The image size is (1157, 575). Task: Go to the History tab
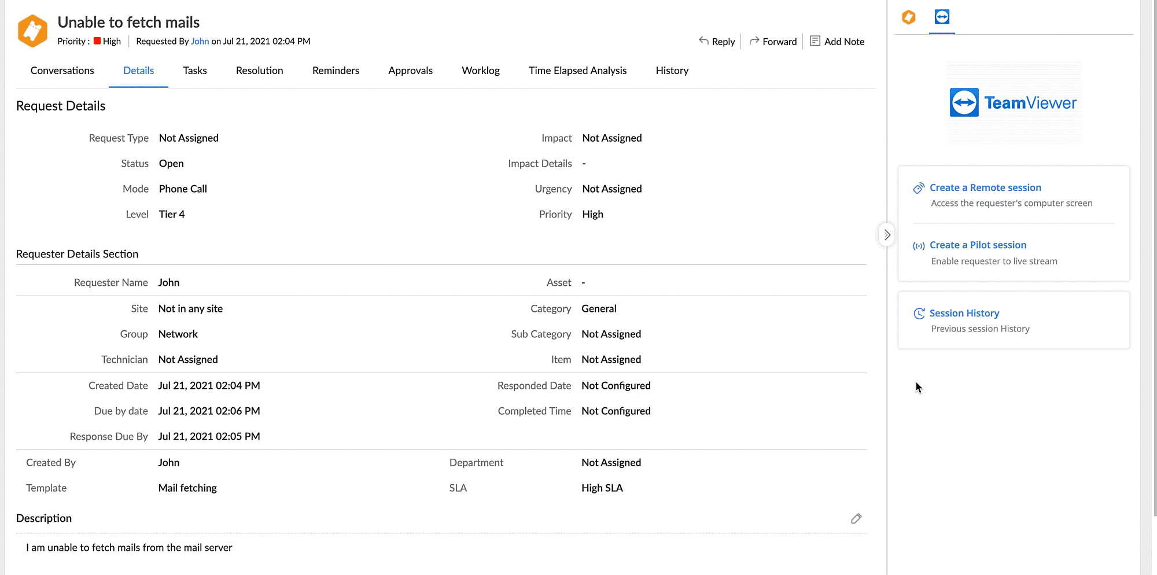[x=672, y=71]
